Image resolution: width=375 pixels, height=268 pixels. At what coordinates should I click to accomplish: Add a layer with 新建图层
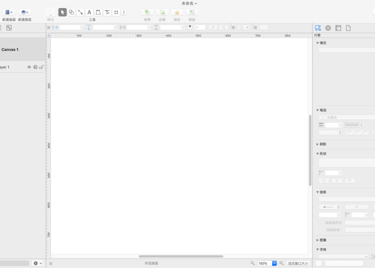click(x=24, y=12)
